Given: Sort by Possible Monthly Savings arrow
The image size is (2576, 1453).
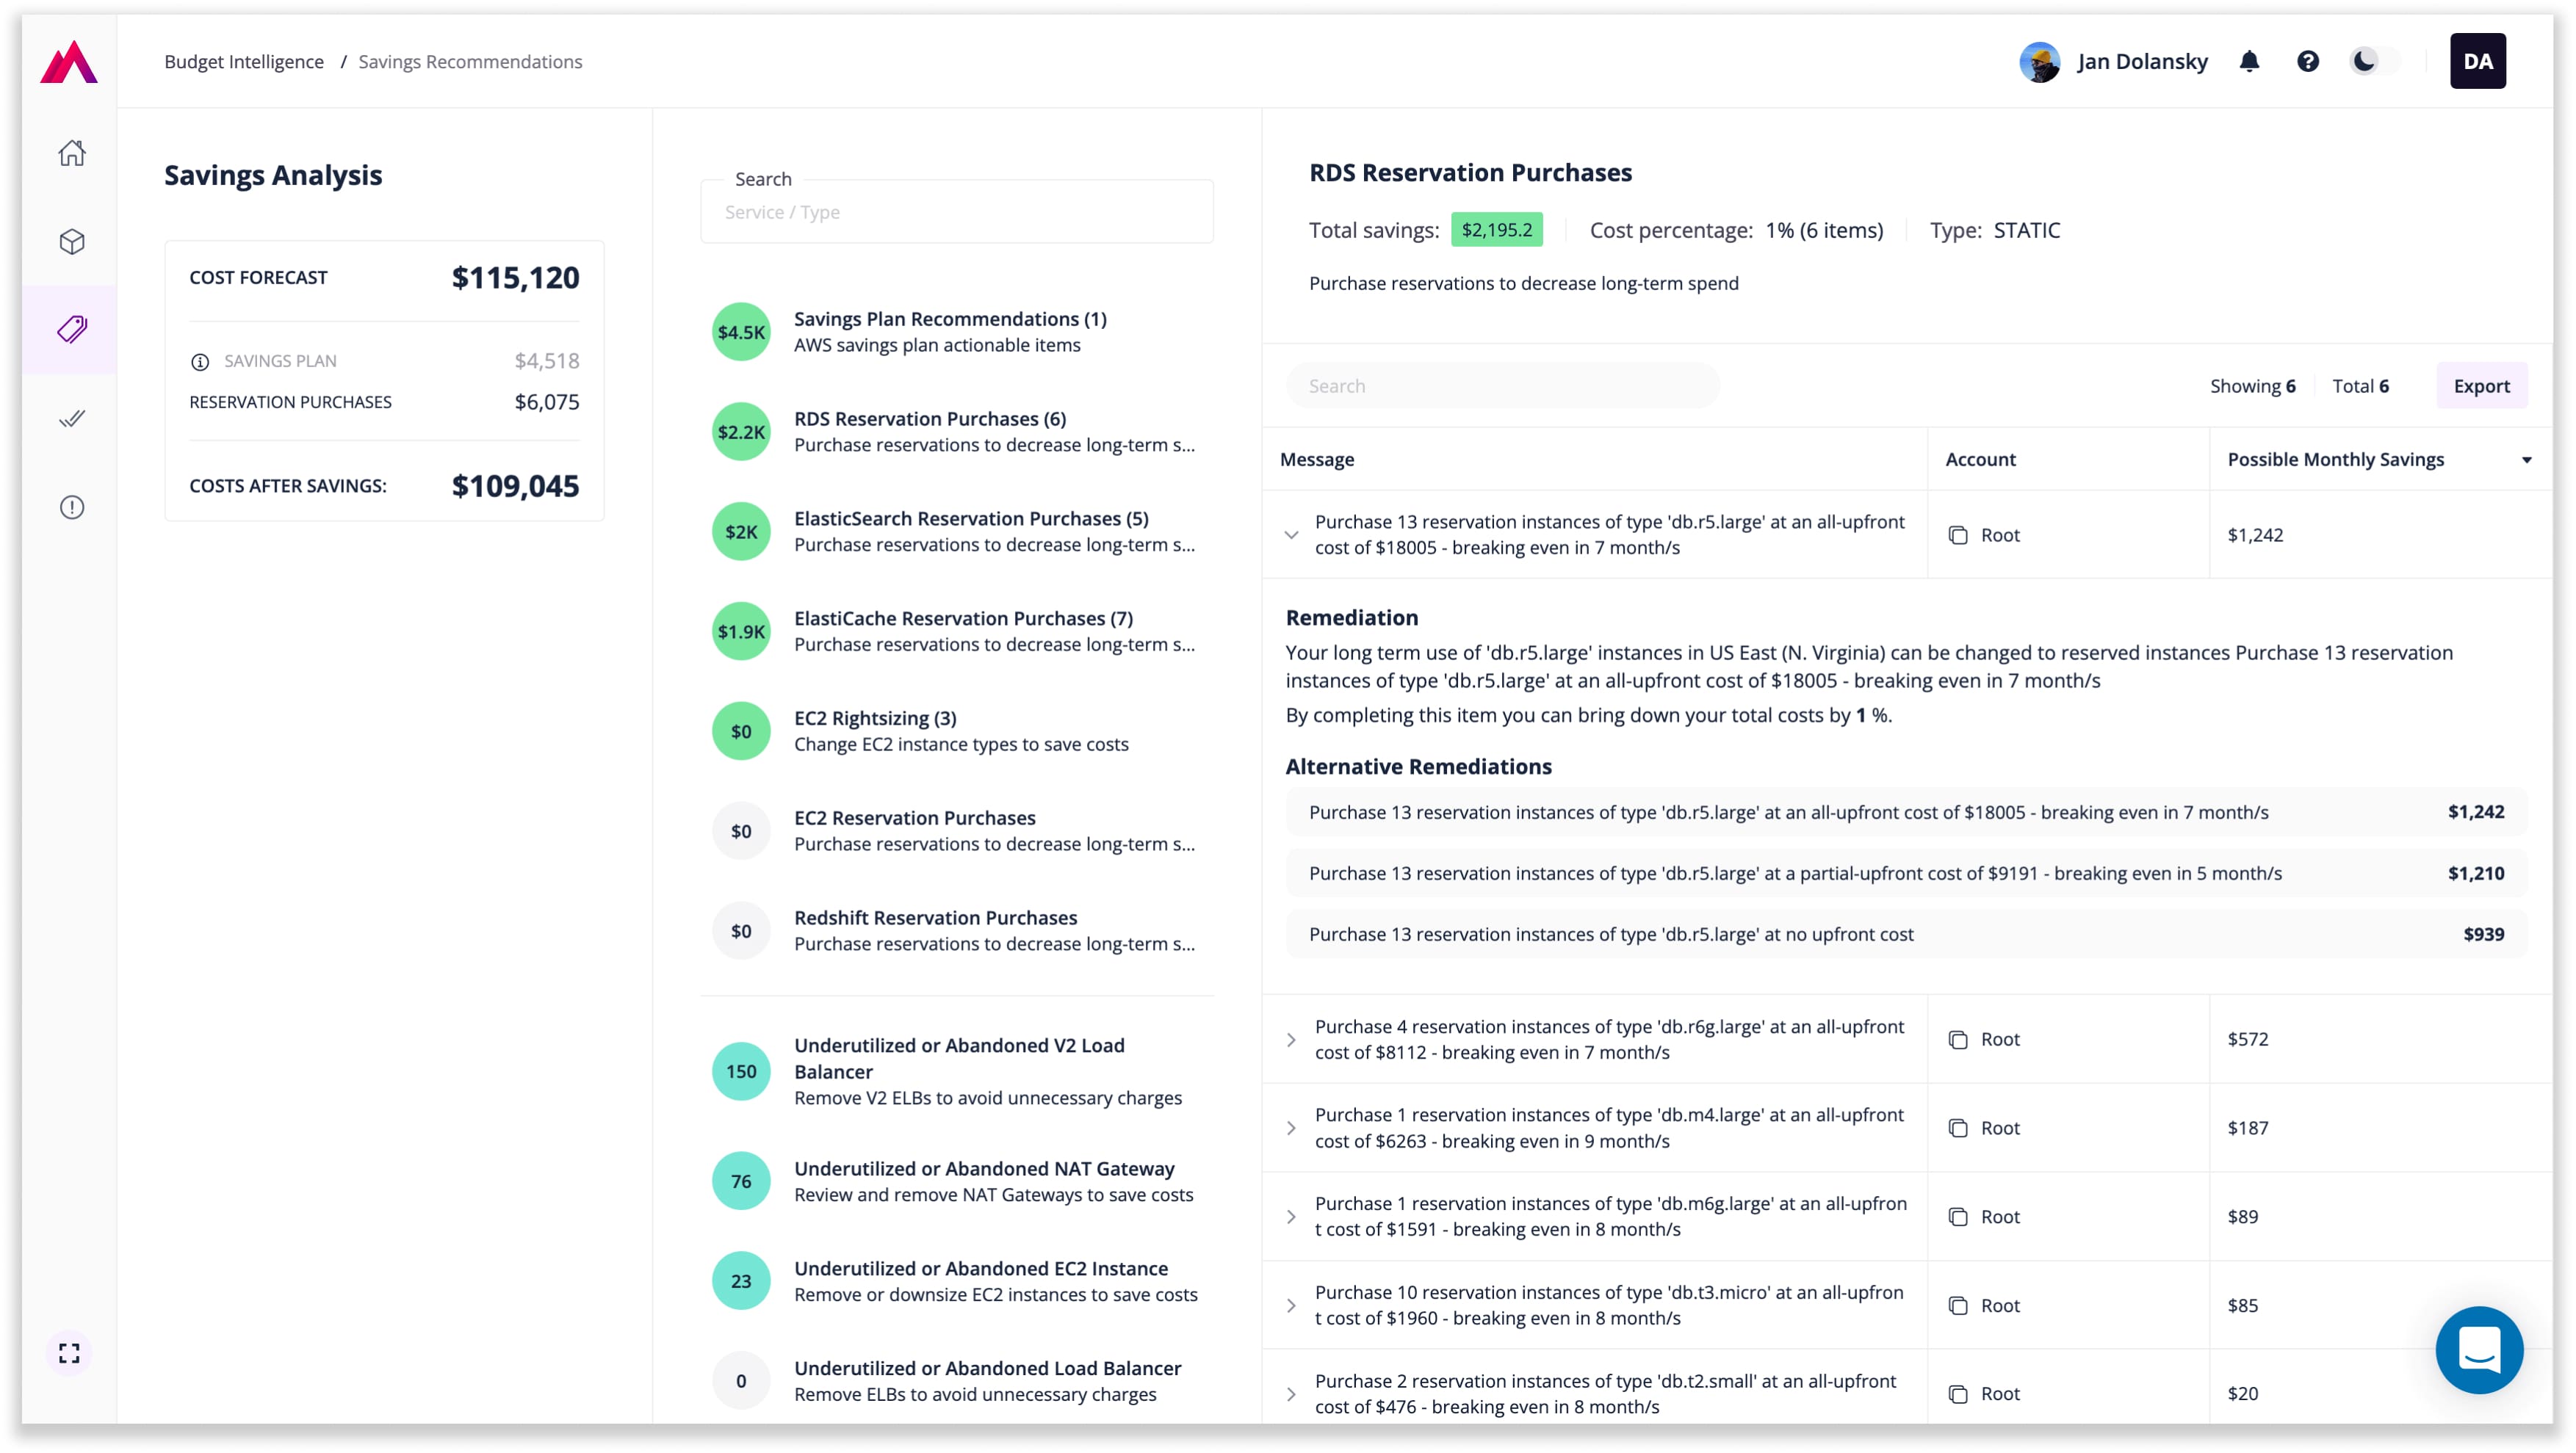Looking at the screenshot, I should coord(2526,460).
